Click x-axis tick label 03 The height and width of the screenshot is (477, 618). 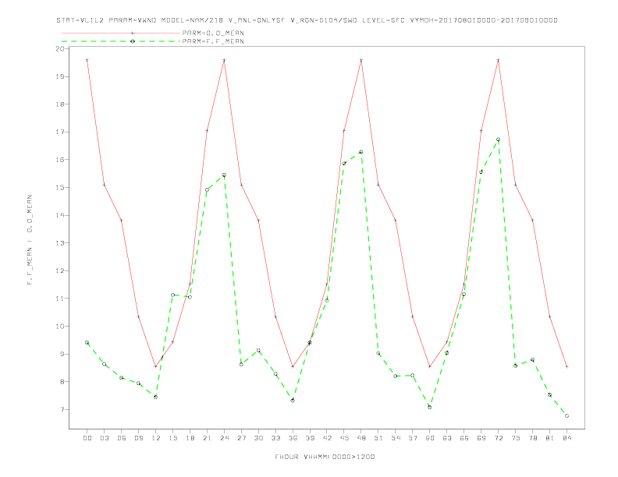click(x=104, y=438)
